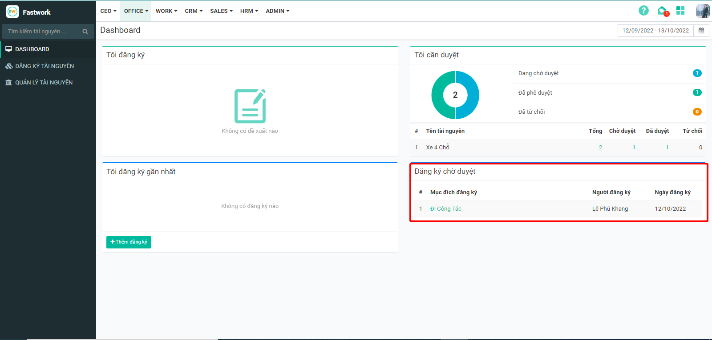This screenshot has height=340, width=712.
Task: Click the donut chart showing 2
Action: click(455, 95)
